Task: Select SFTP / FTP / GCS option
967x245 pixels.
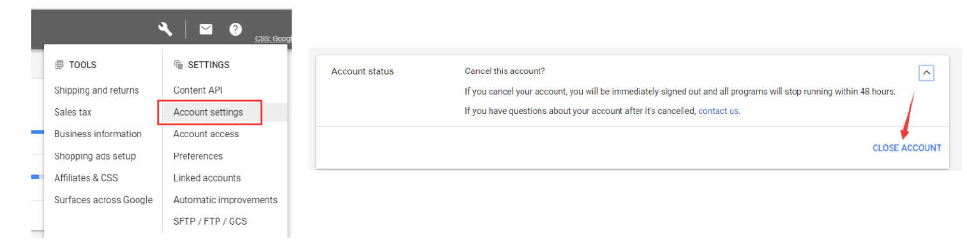Action: (x=210, y=221)
